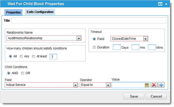Expand the Actual Service field dropdown

[x=75, y=85]
